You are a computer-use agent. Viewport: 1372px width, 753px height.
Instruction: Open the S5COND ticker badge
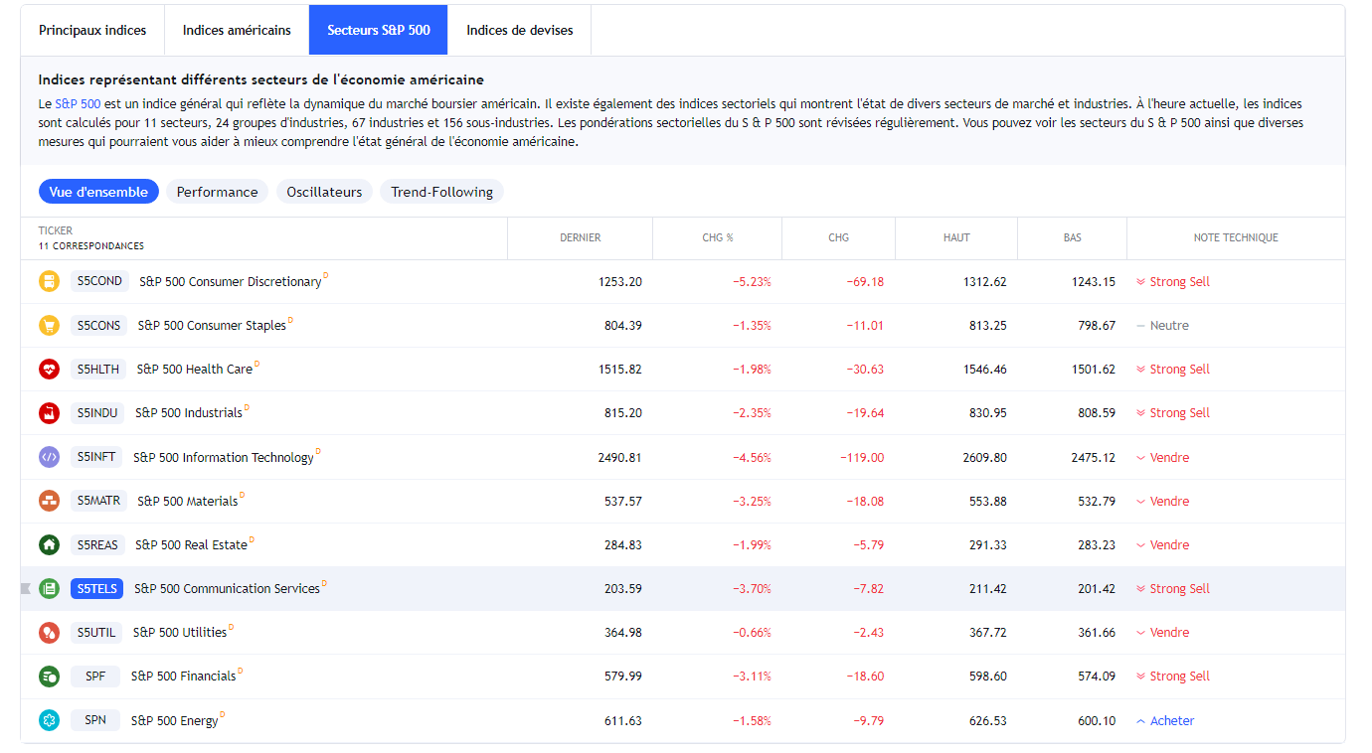click(x=99, y=282)
